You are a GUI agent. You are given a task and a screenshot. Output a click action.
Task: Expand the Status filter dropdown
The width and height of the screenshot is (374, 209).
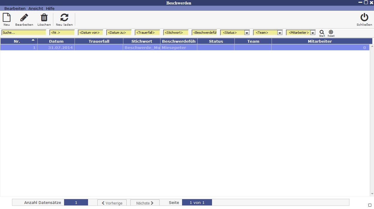[x=247, y=33]
